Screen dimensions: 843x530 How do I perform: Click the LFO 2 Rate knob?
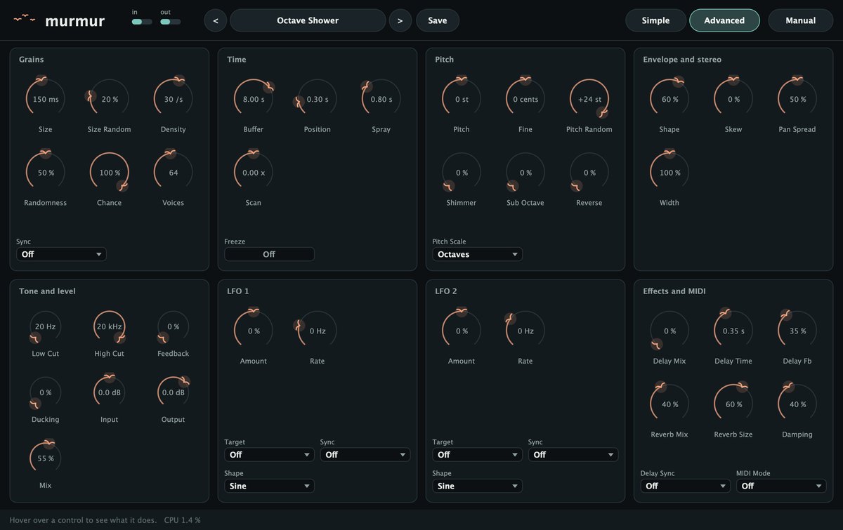525,331
